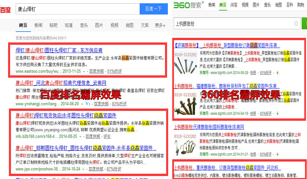Expand dropdown arrow beside jqw.com result
The image size is (307, 179).
[x=83, y=169]
